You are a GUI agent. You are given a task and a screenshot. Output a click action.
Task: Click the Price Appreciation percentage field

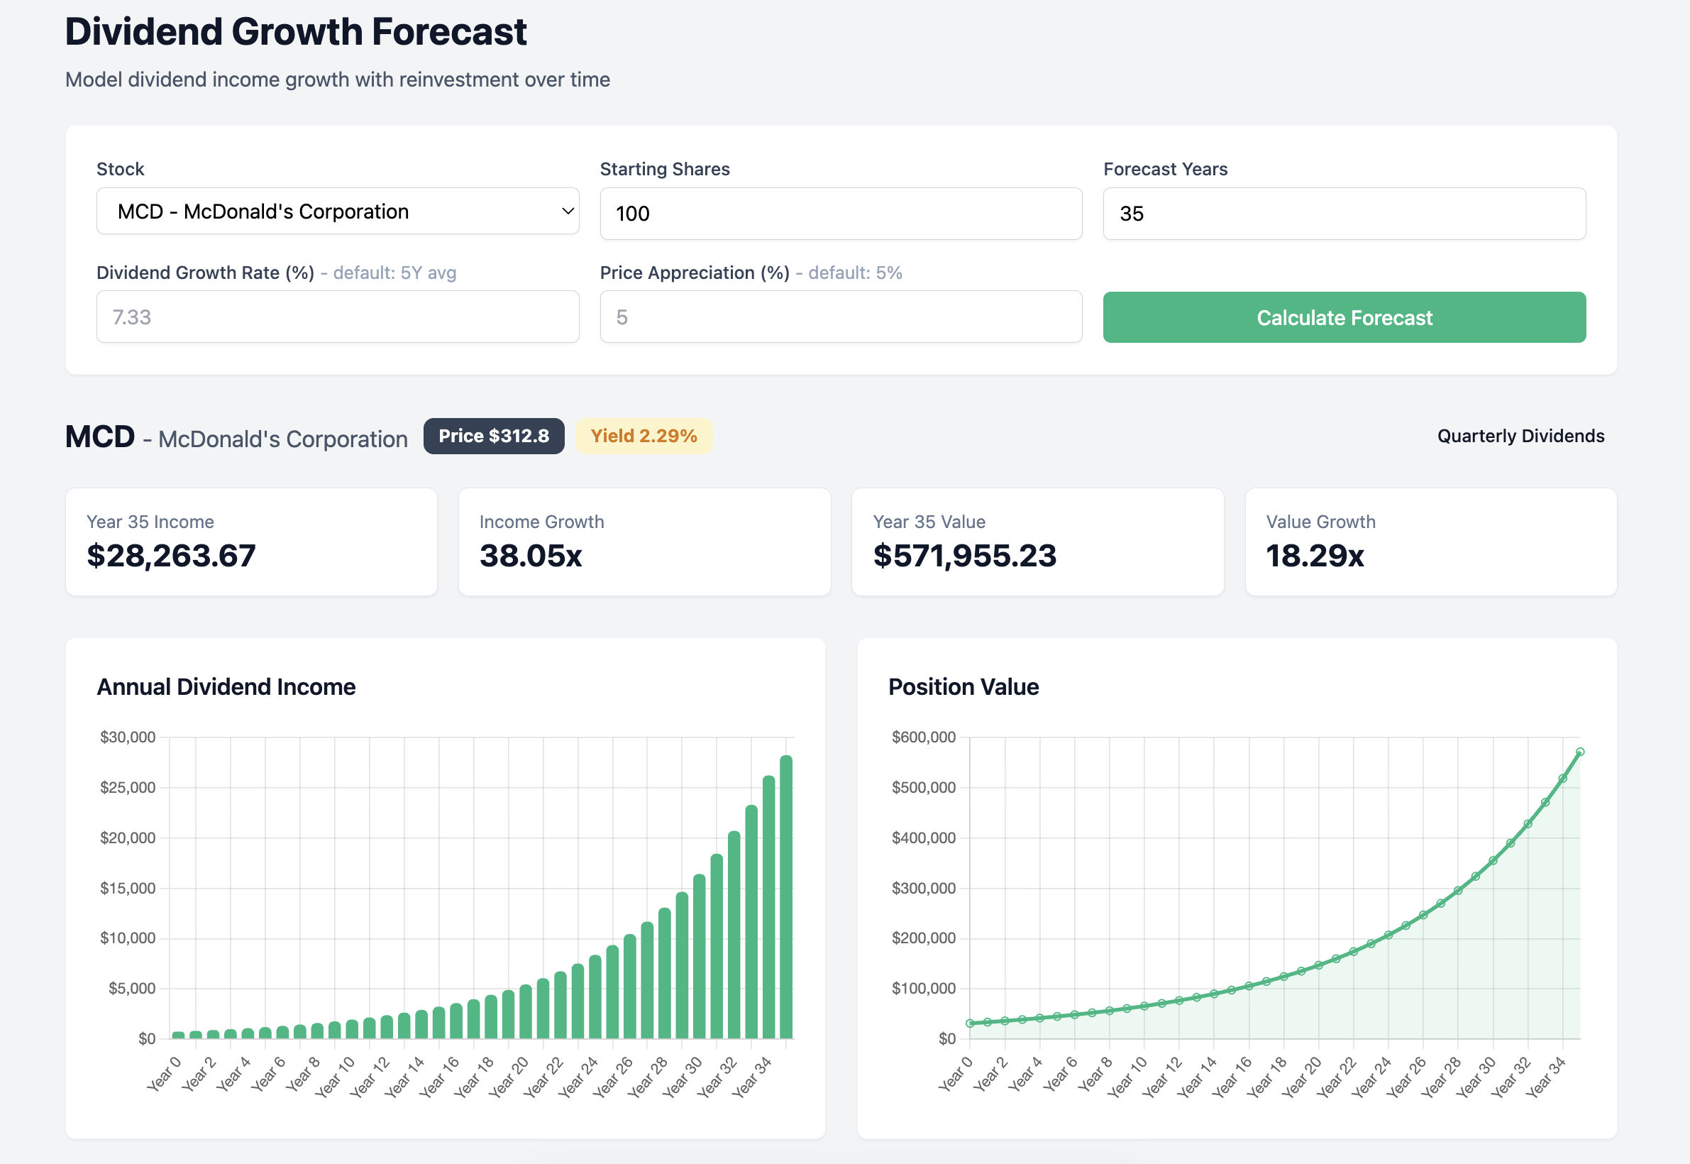(840, 317)
